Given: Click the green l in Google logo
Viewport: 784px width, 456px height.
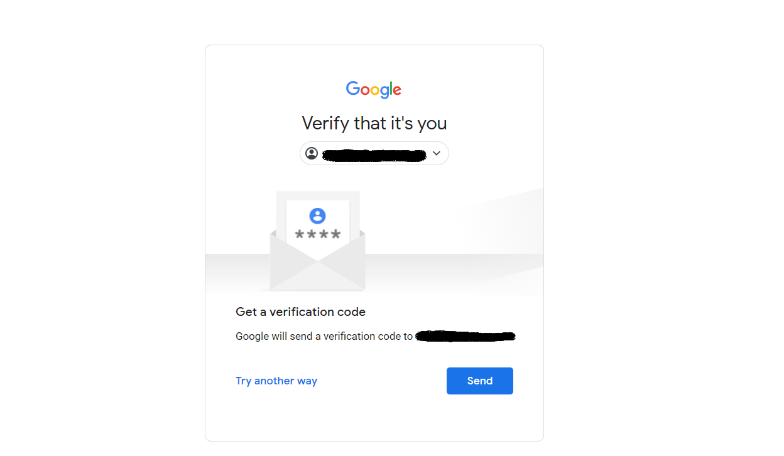Looking at the screenshot, I should [389, 89].
